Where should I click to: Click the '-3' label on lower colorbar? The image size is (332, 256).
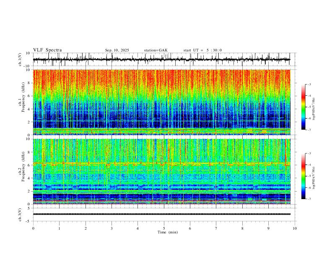(309, 154)
